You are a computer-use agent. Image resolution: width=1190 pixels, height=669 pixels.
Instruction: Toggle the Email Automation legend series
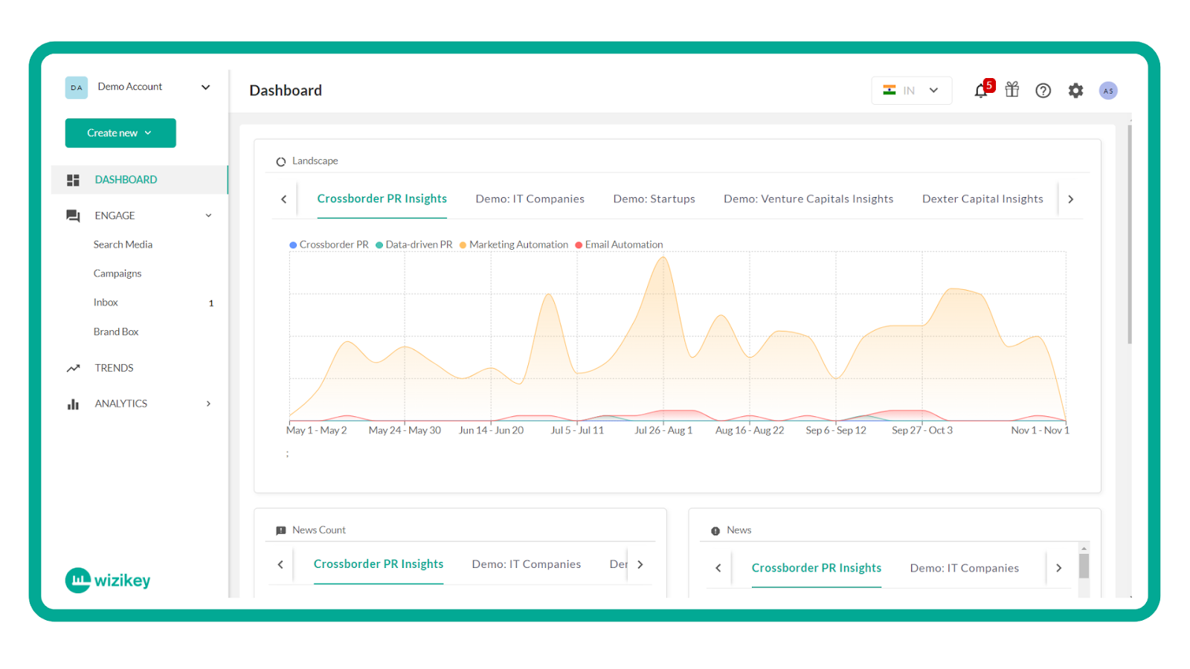(619, 245)
